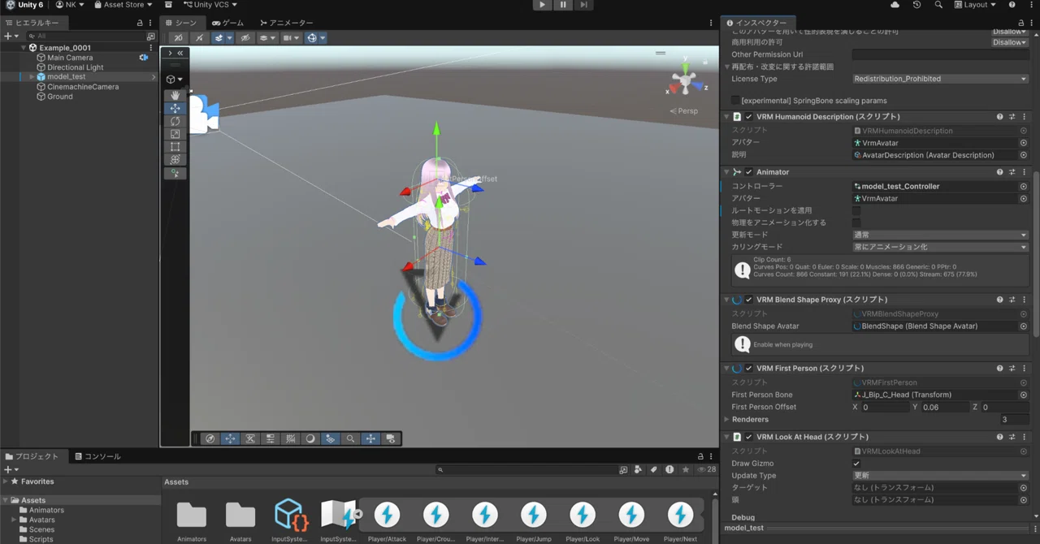Open the Update Type dropdown
The height and width of the screenshot is (544, 1040).
(940, 476)
